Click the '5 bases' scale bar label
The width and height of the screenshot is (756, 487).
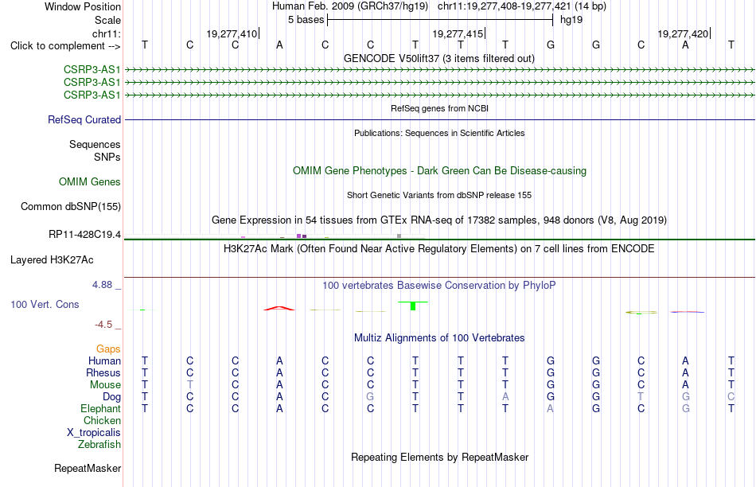point(306,20)
